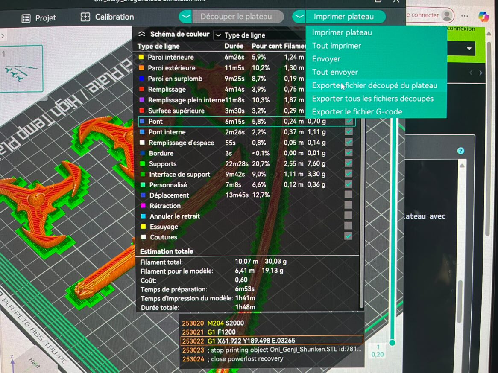Click the Durée totale value 1h48m
The width and height of the screenshot is (498, 373).
point(245,307)
